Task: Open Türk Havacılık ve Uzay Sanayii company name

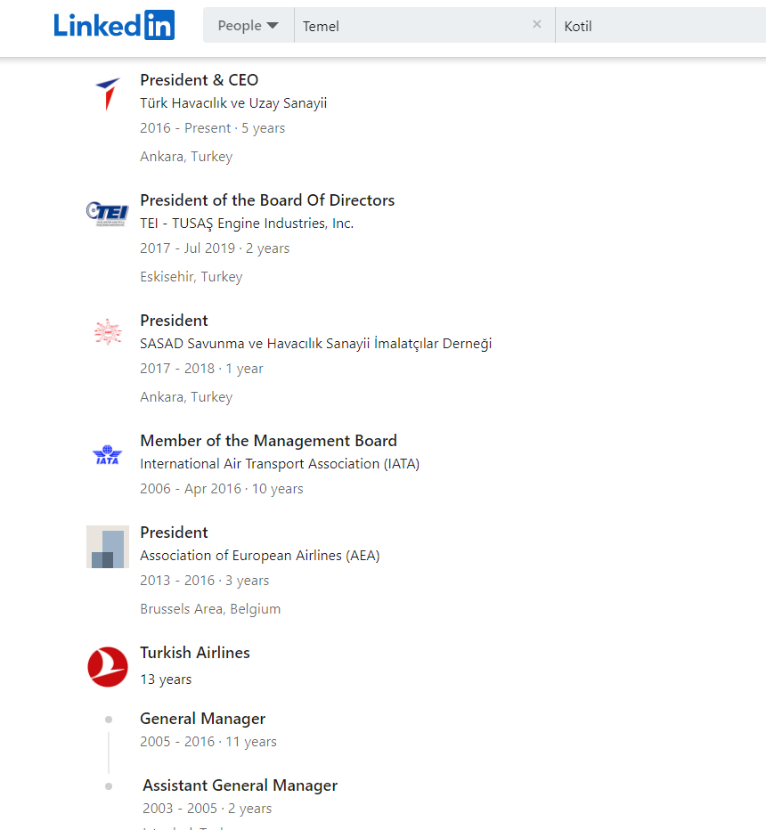Action: (x=233, y=103)
